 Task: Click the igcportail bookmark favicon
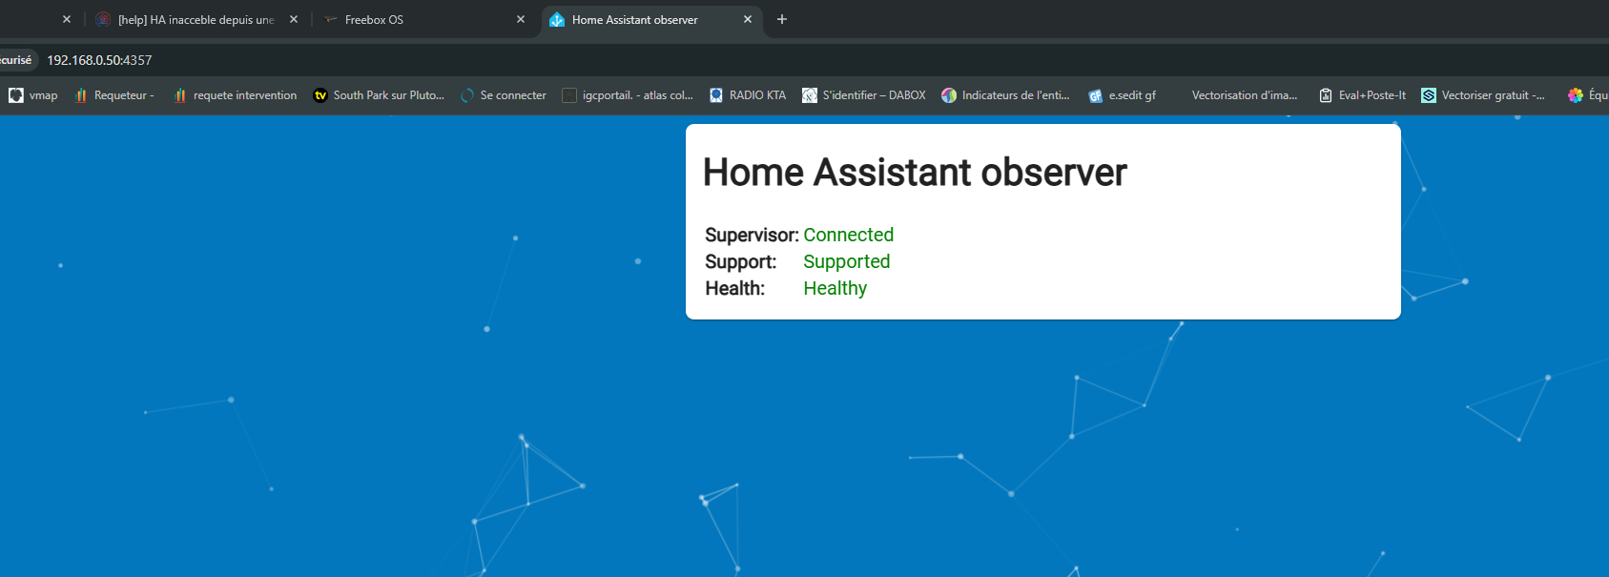tap(569, 95)
